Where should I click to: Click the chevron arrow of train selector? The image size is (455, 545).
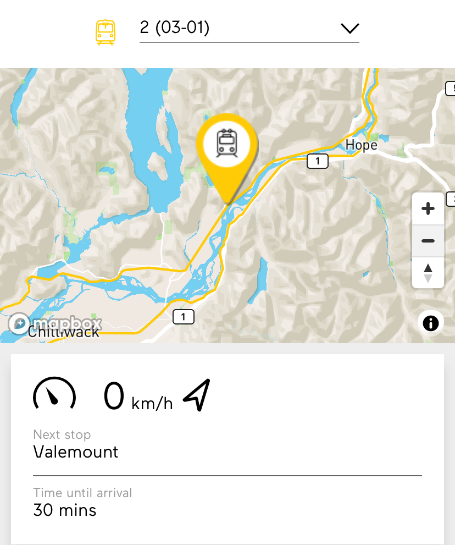349,28
